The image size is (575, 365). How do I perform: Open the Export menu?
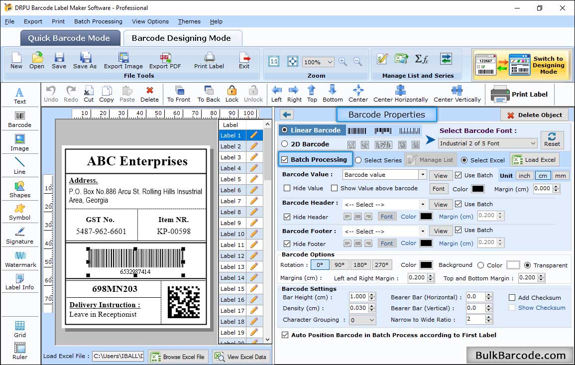tap(33, 21)
